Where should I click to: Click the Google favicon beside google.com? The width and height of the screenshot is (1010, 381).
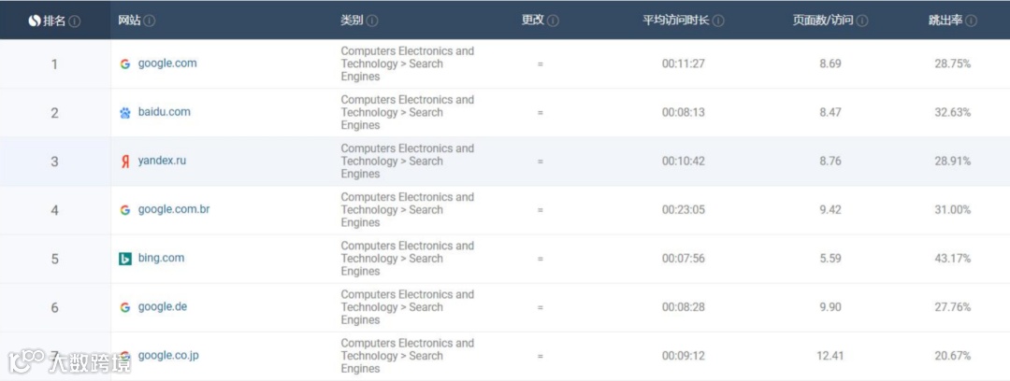(125, 63)
